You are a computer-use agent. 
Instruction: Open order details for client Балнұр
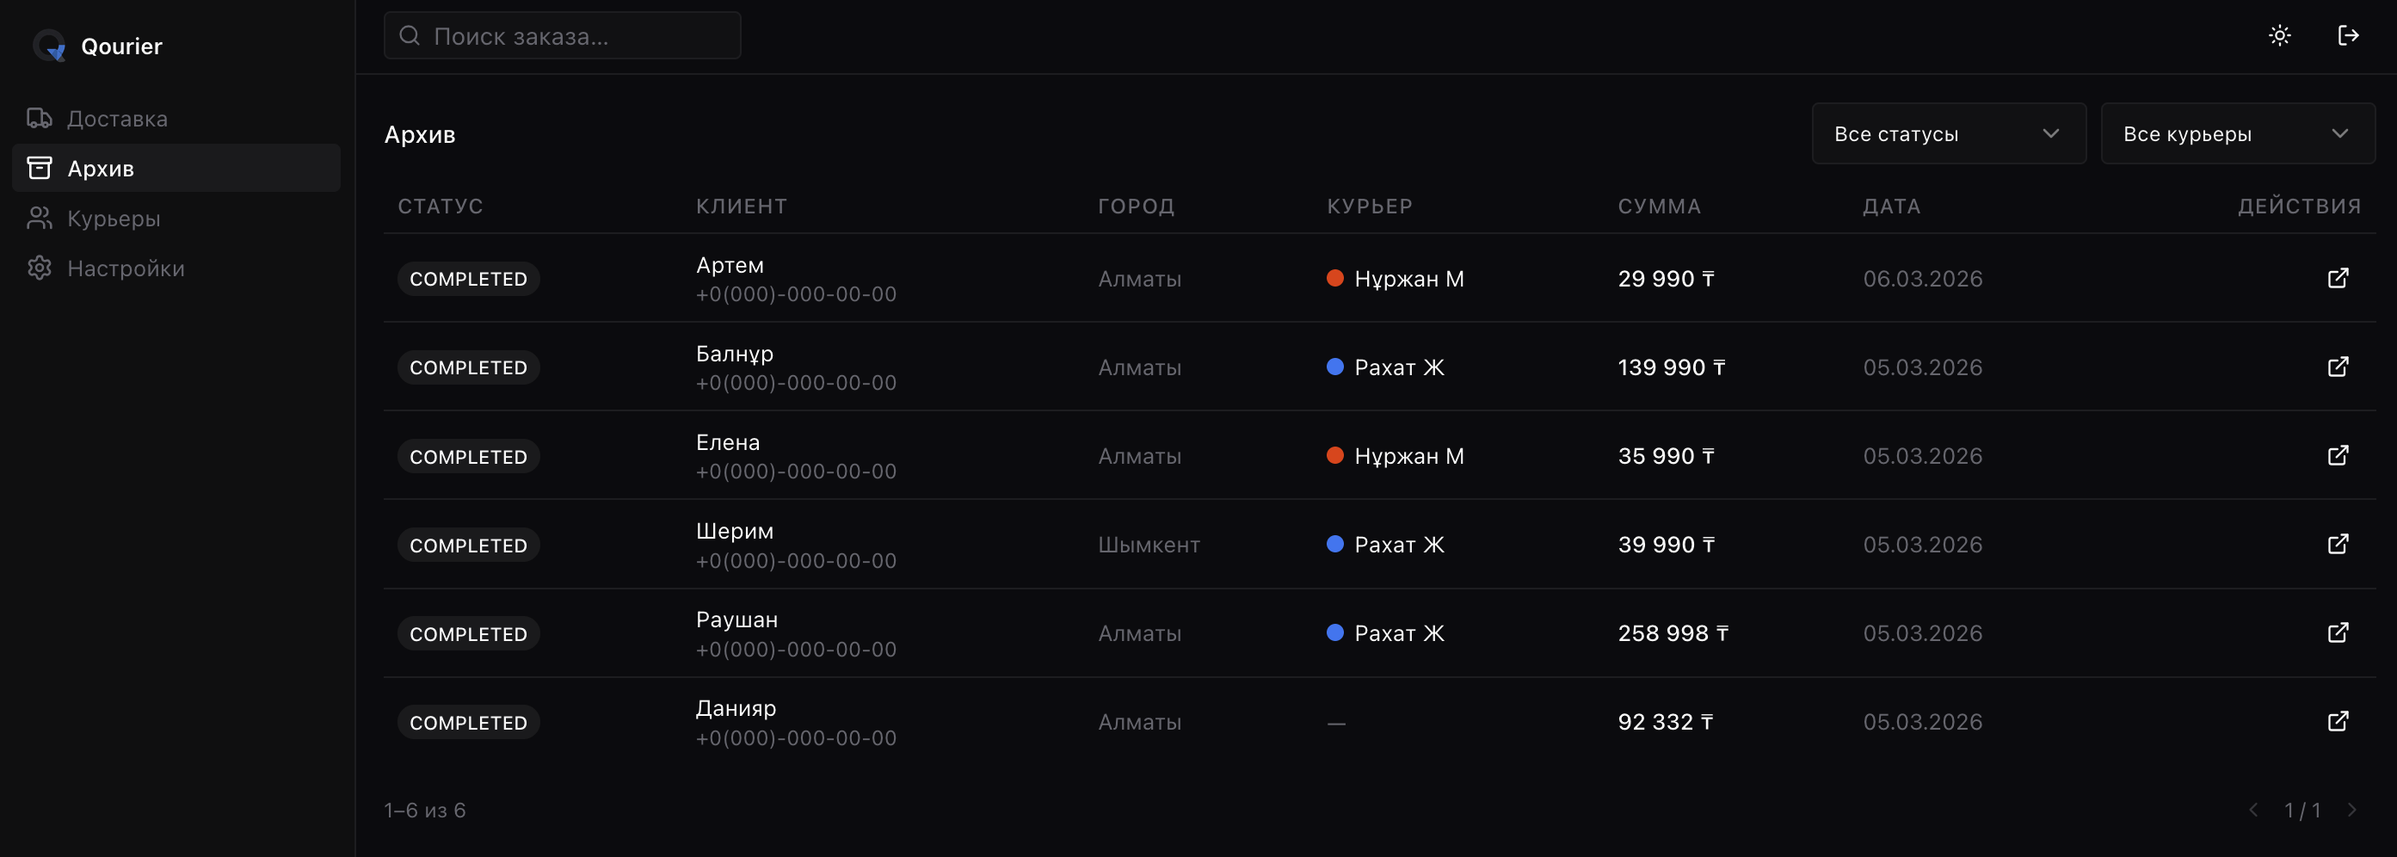2338,367
